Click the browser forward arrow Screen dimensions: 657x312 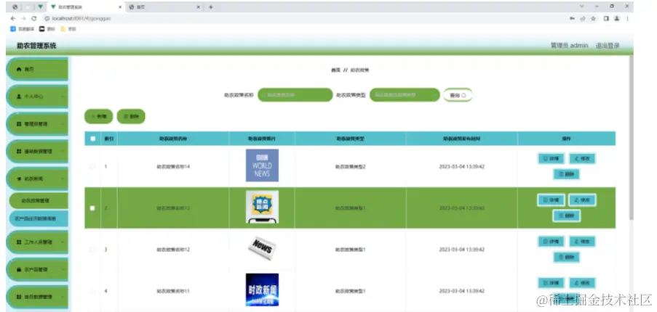(x=23, y=19)
